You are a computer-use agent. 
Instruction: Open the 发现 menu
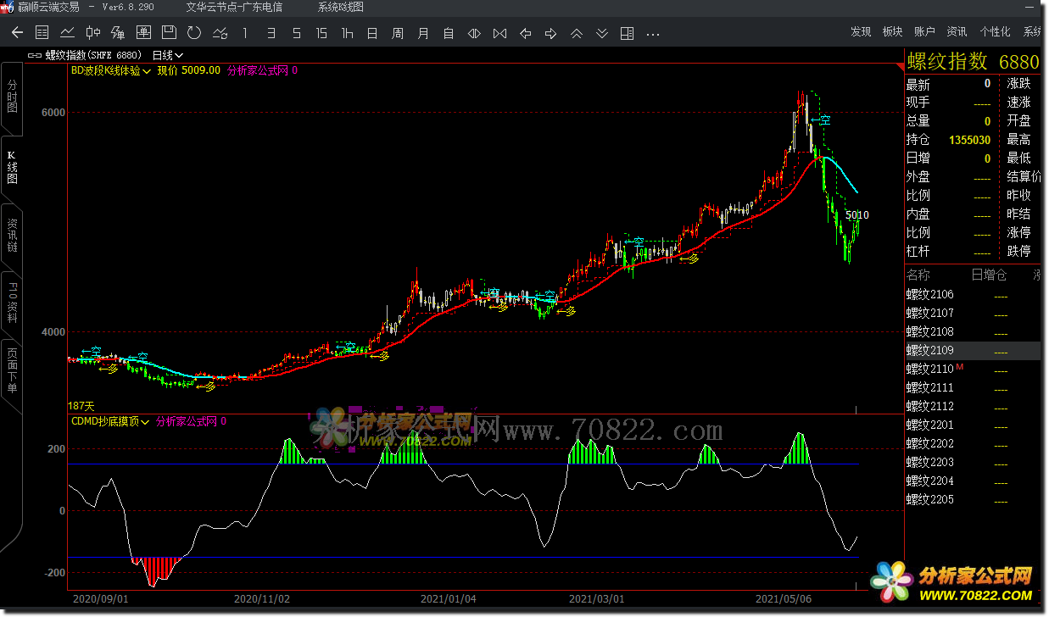[x=861, y=31]
